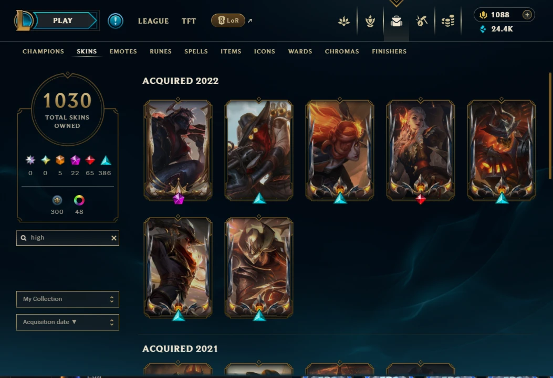Click the chroma color wheel icon
The width and height of the screenshot is (553, 378).
tap(79, 200)
